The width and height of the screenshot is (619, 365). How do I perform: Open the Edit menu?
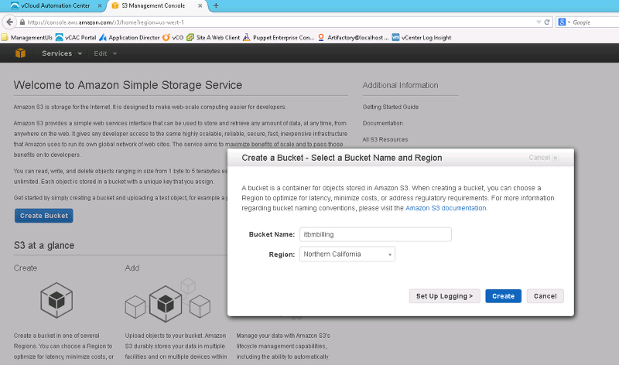105,53
